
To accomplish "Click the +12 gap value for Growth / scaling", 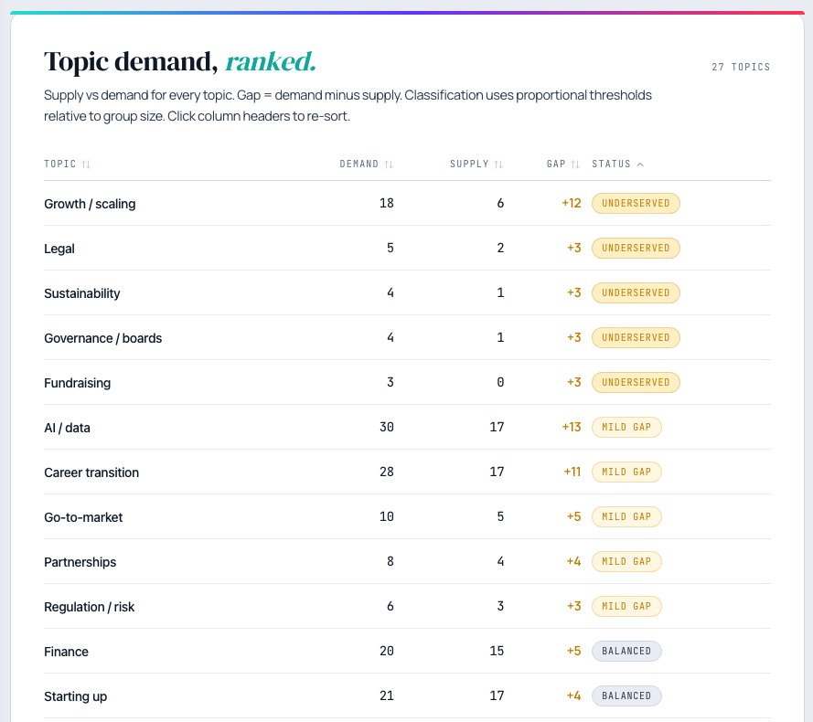I will click(x=572, y=203).
